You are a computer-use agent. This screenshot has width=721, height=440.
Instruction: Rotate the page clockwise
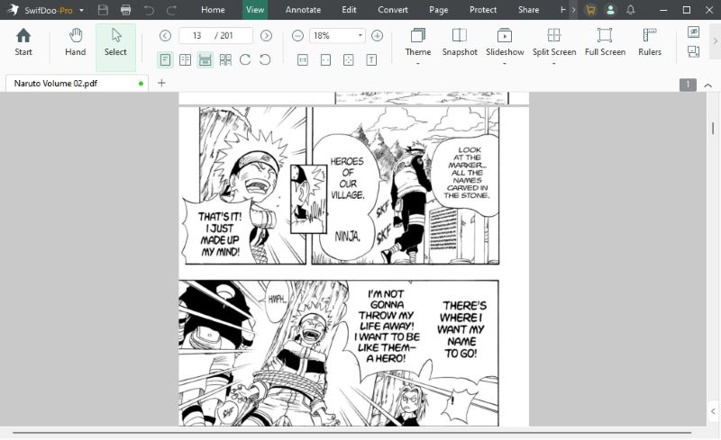click(x=245, y=59)
